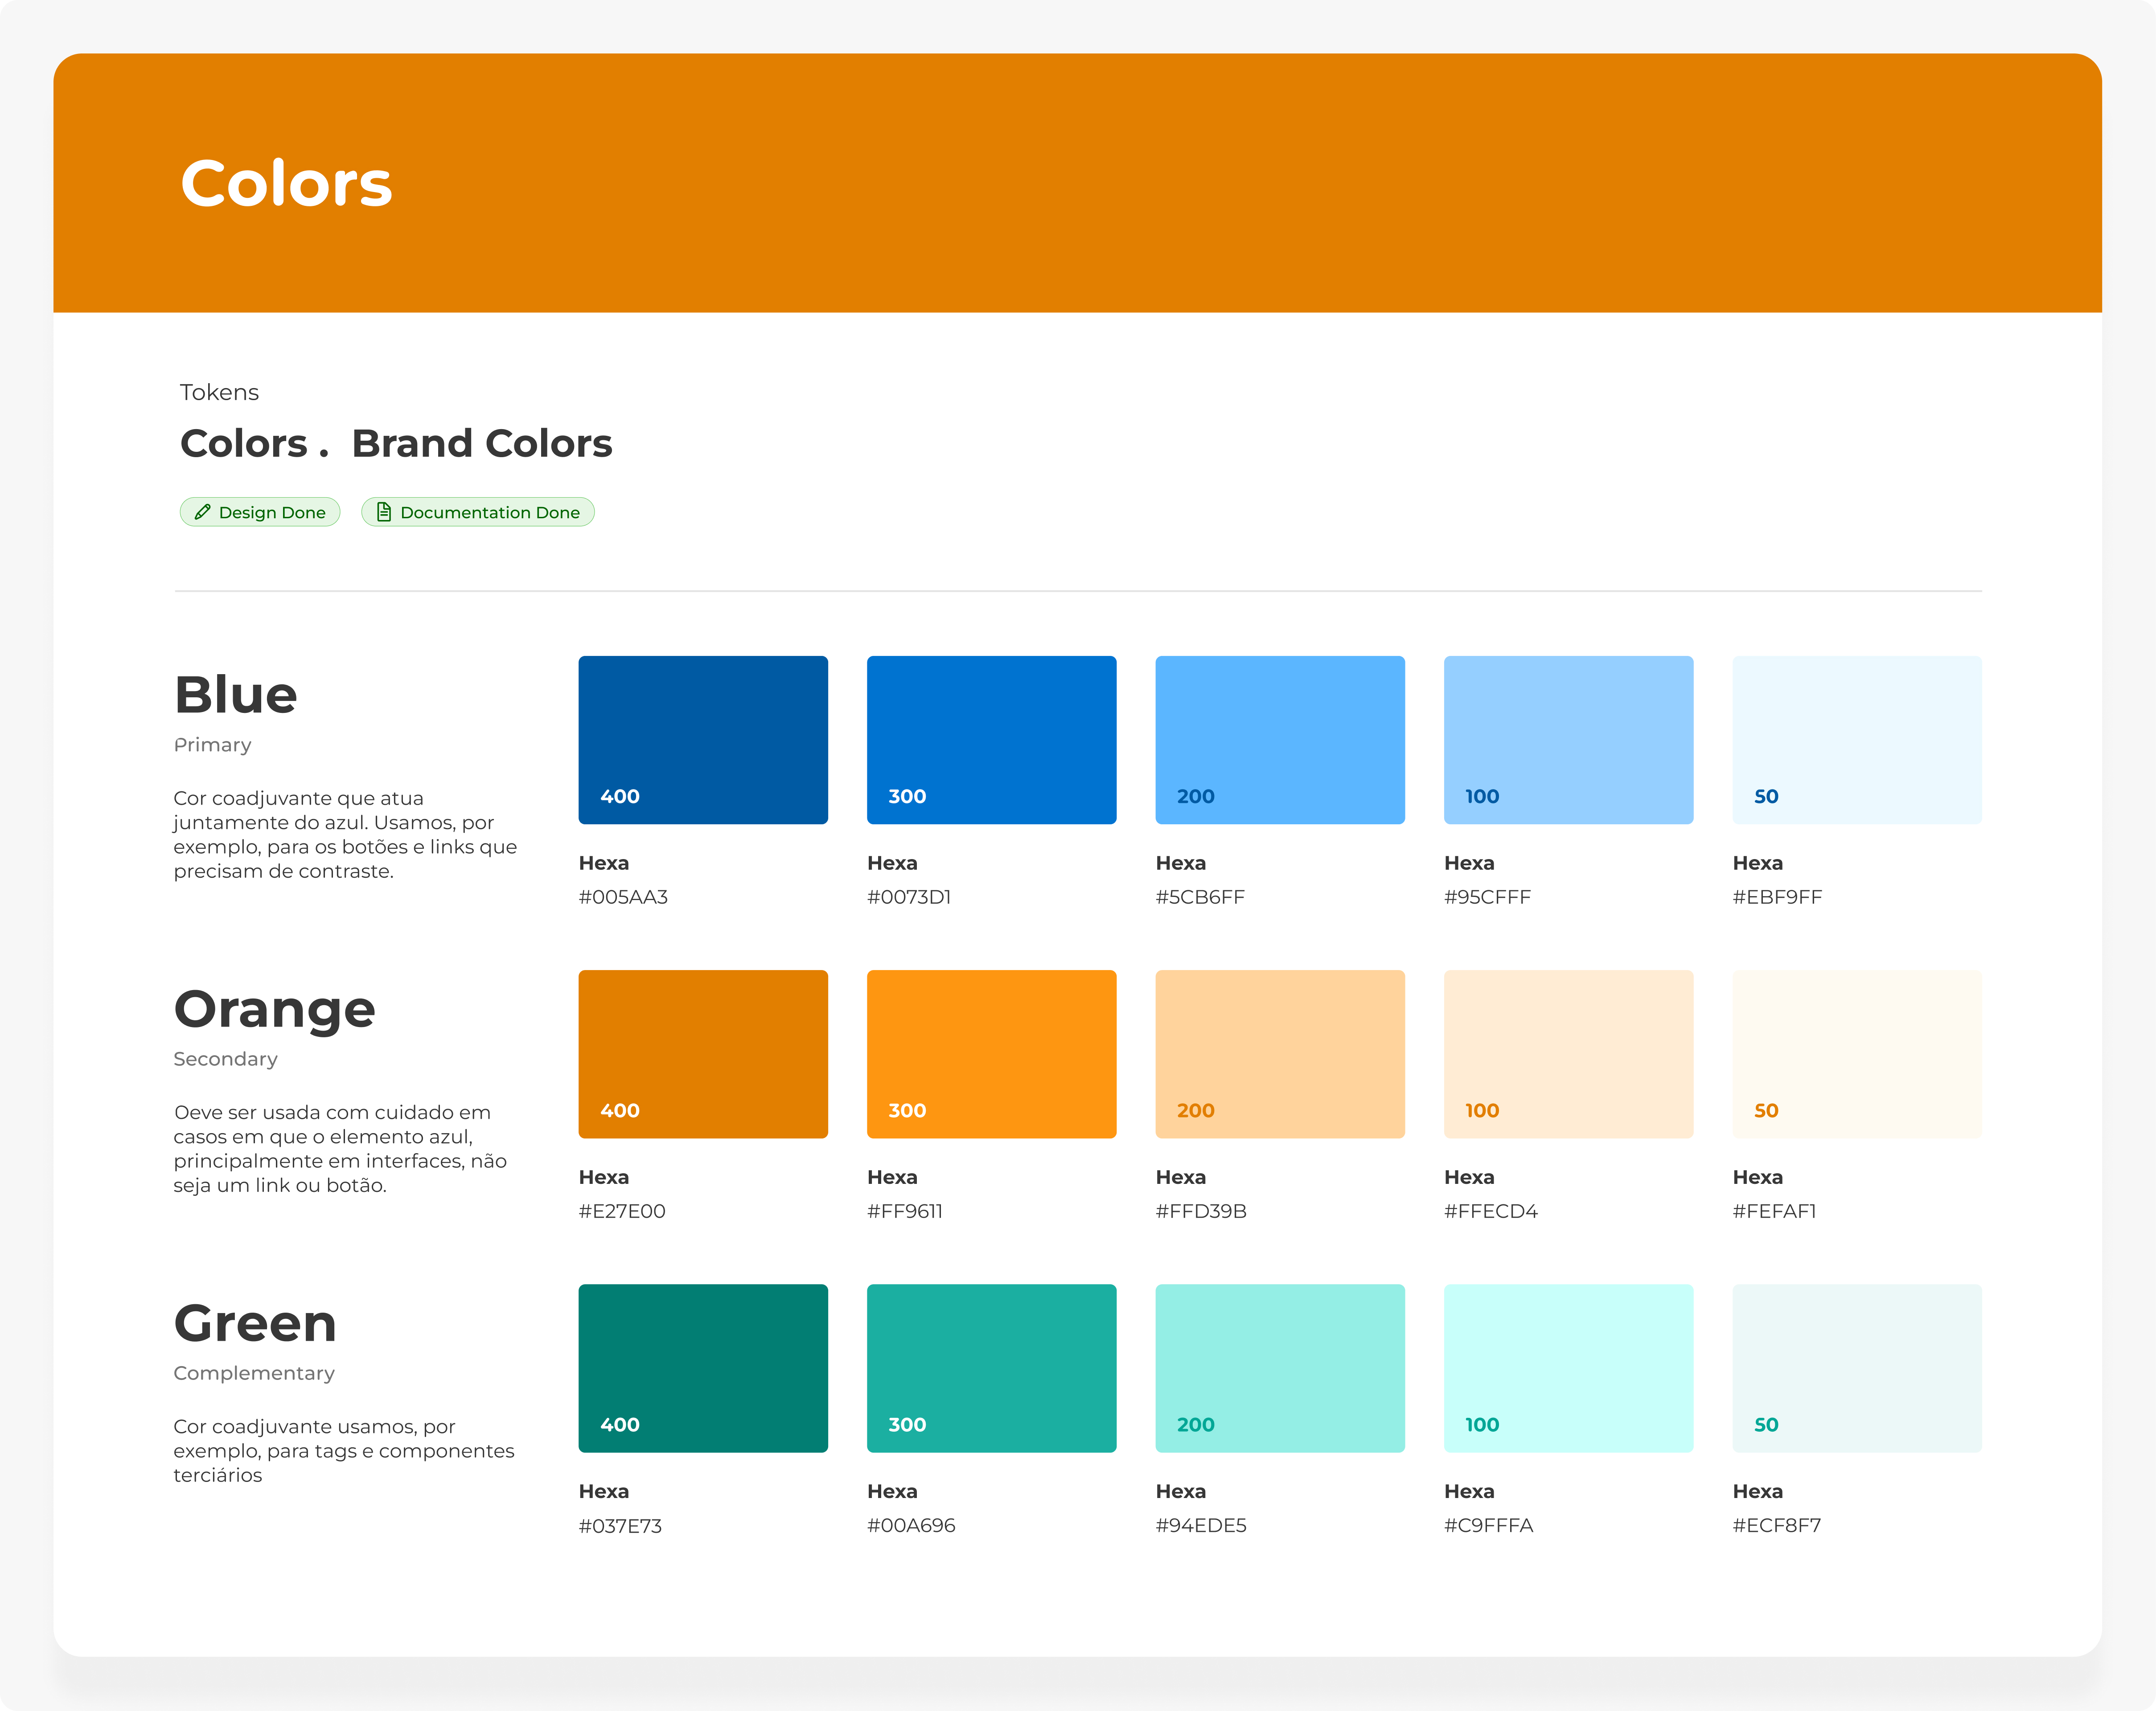Select the Orange 50 color swatch
The width and height of the screenshot is (2156, 1711).
1856,1054
